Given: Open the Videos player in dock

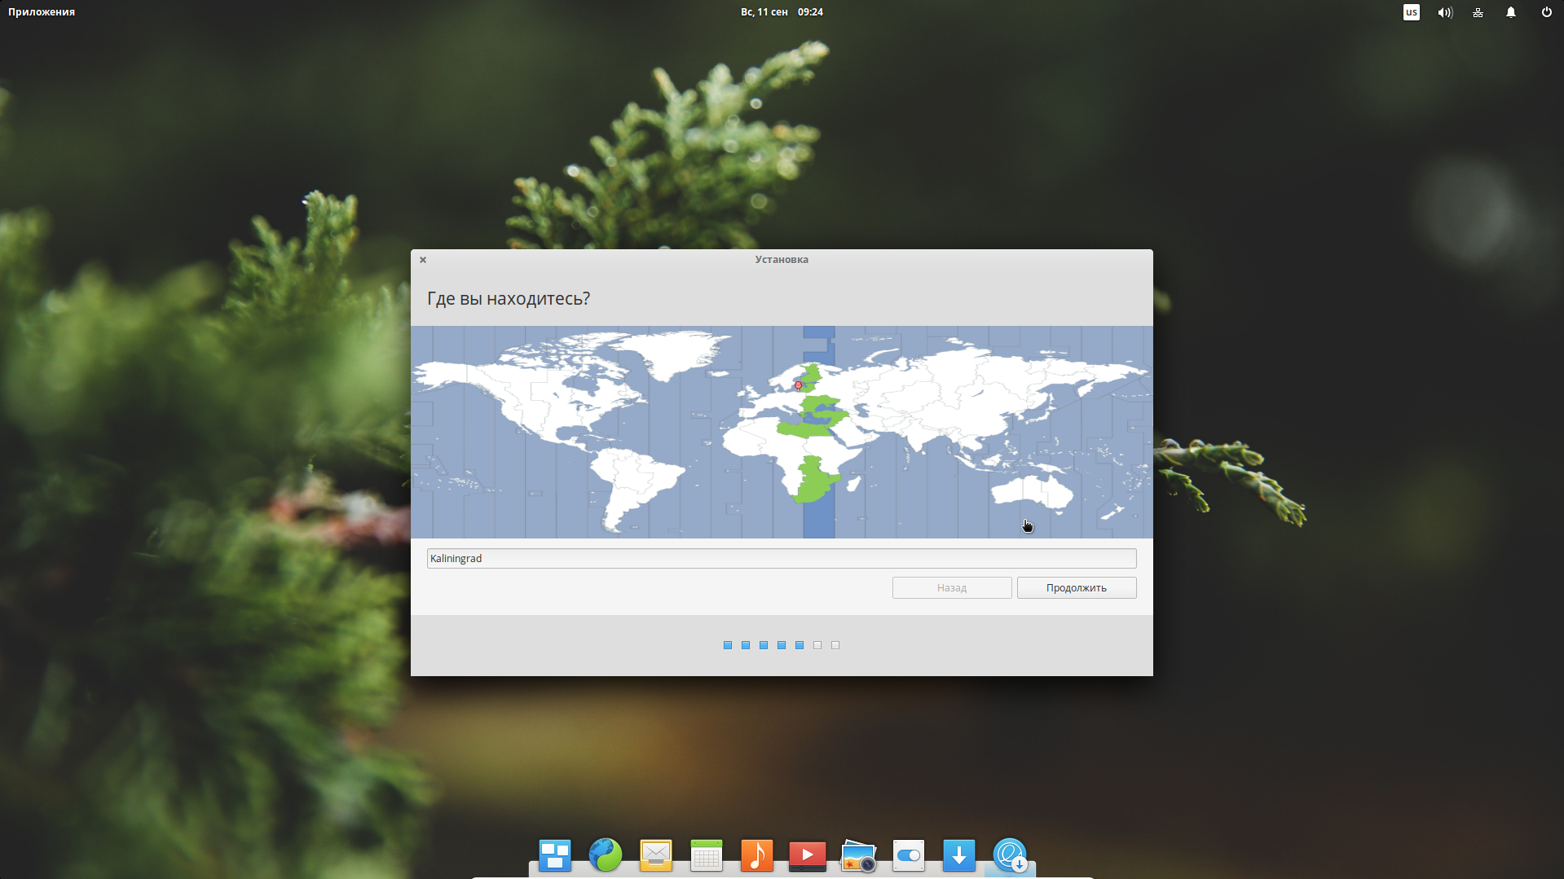Looking at the screenshot, I should pos(808,855).
